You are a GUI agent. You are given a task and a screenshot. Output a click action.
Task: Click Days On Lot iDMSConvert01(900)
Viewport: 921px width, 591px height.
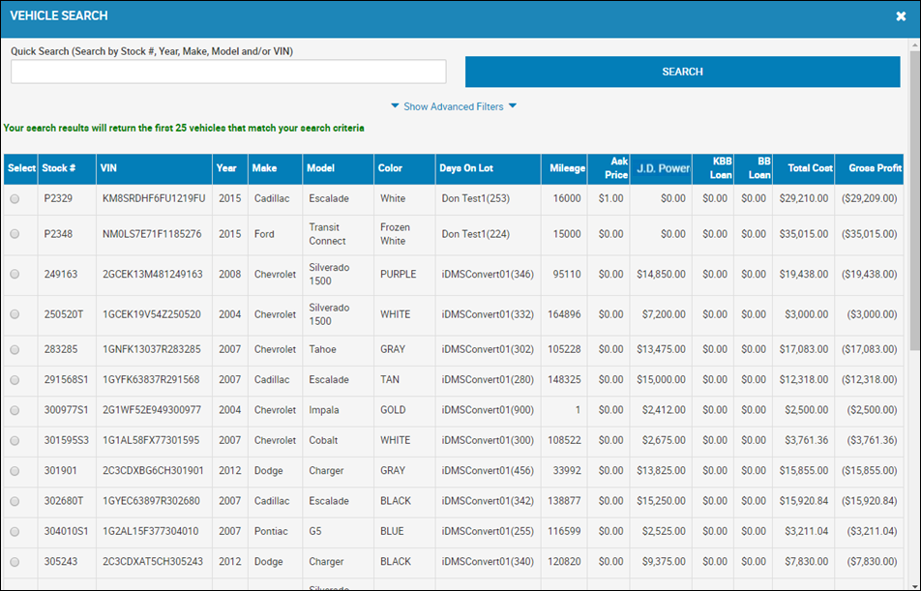tap(488, 410)
